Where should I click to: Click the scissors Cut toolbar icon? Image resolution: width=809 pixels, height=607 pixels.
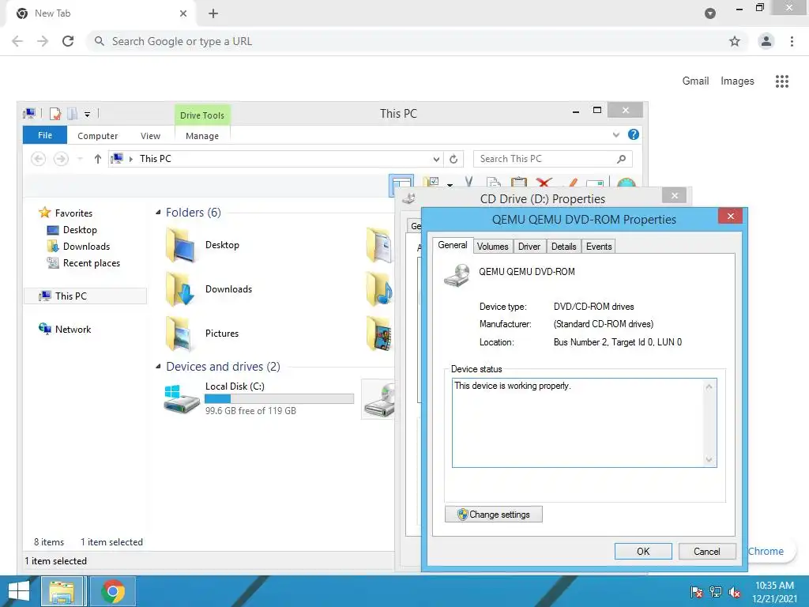pyautogui.click(x=468, y=181)
